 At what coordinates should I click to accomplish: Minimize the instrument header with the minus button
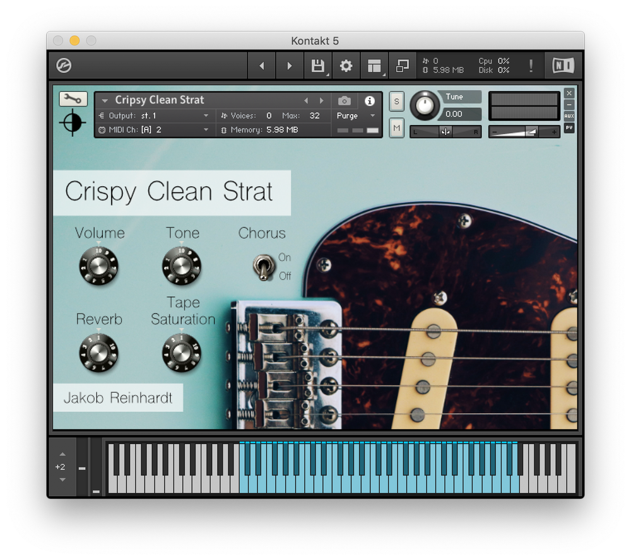[x=569, y=104]
